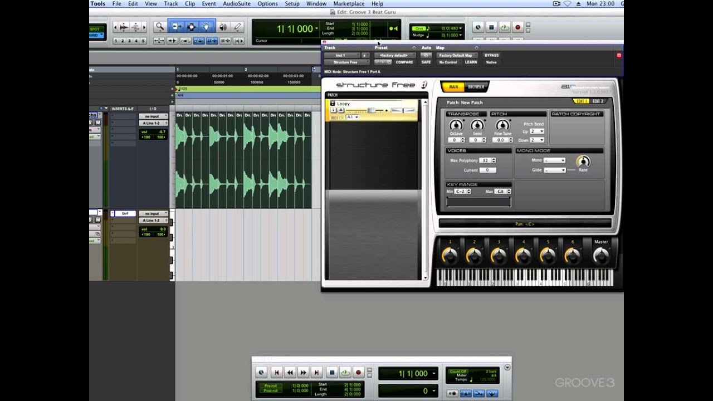Click Play in the floating transport window
Viewport: 713px width, 401px height.
point(345,373)
